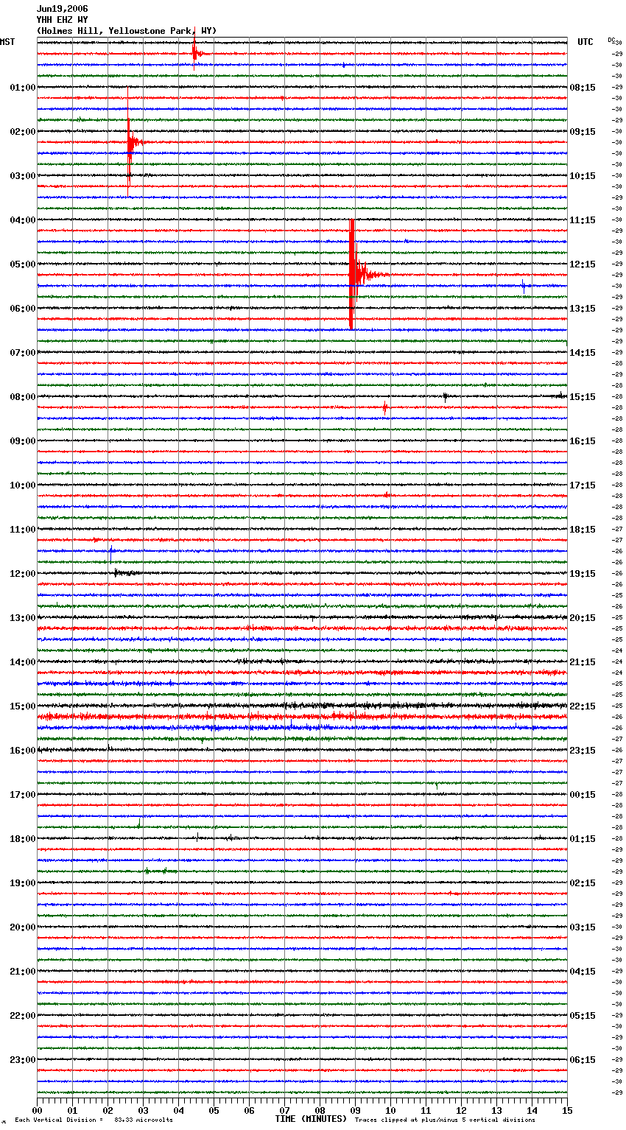Click the 14:15 UTC time label
The height and width of the screenshot is (1130, 626).
tap(583, 352)
